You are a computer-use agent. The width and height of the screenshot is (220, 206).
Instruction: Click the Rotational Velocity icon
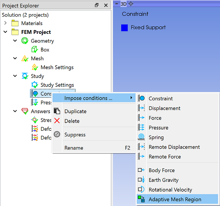coord(141,189)
